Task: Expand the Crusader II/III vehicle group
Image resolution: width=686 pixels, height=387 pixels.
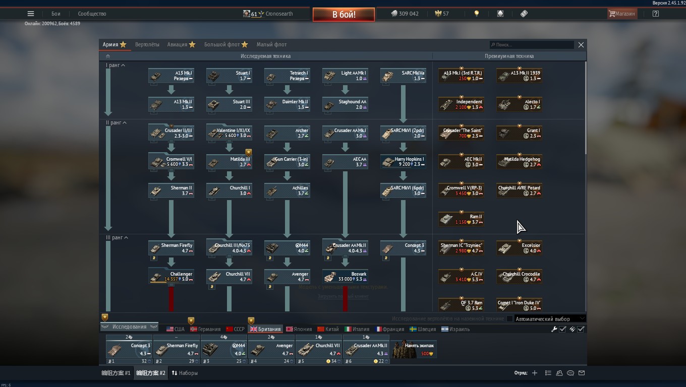Action: tap(171, 133)
